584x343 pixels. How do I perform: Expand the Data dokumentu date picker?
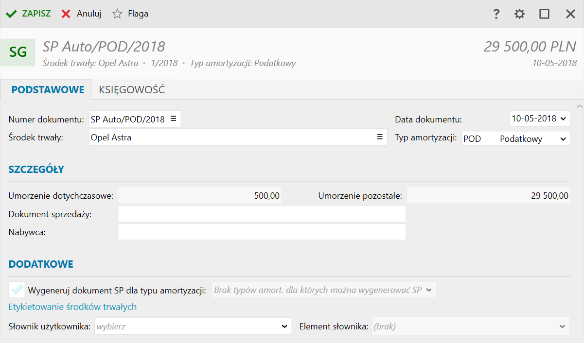coord(563,119)
